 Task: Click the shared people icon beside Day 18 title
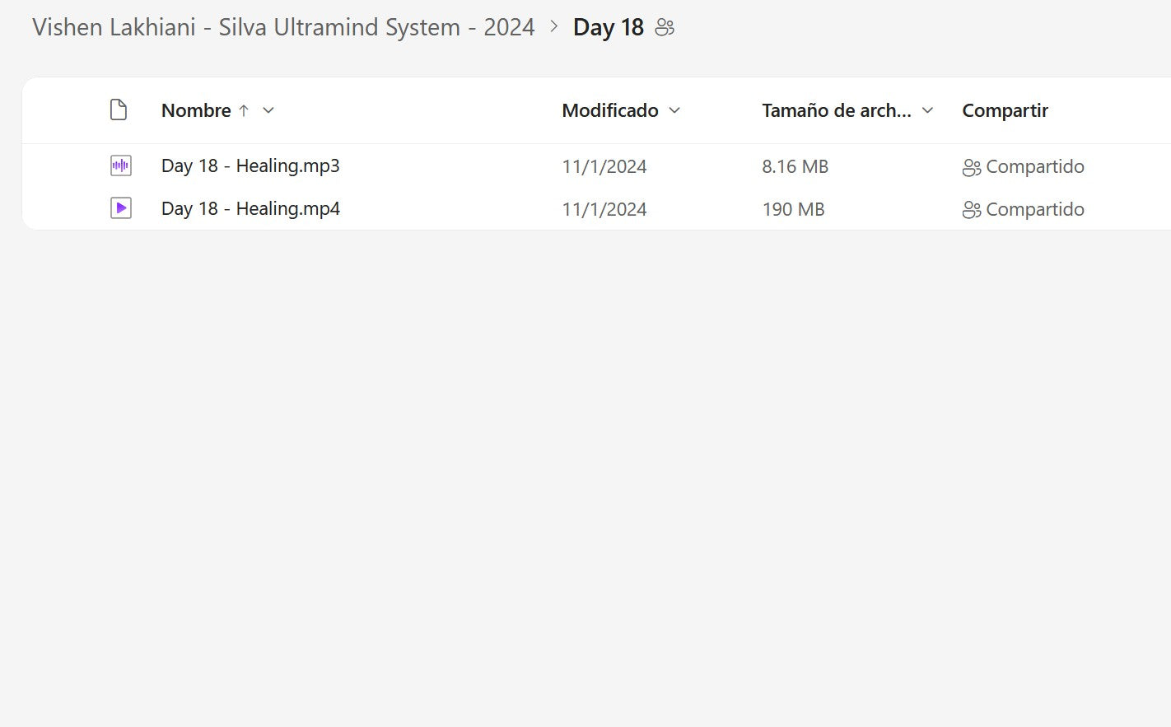(x=665, y=28)
